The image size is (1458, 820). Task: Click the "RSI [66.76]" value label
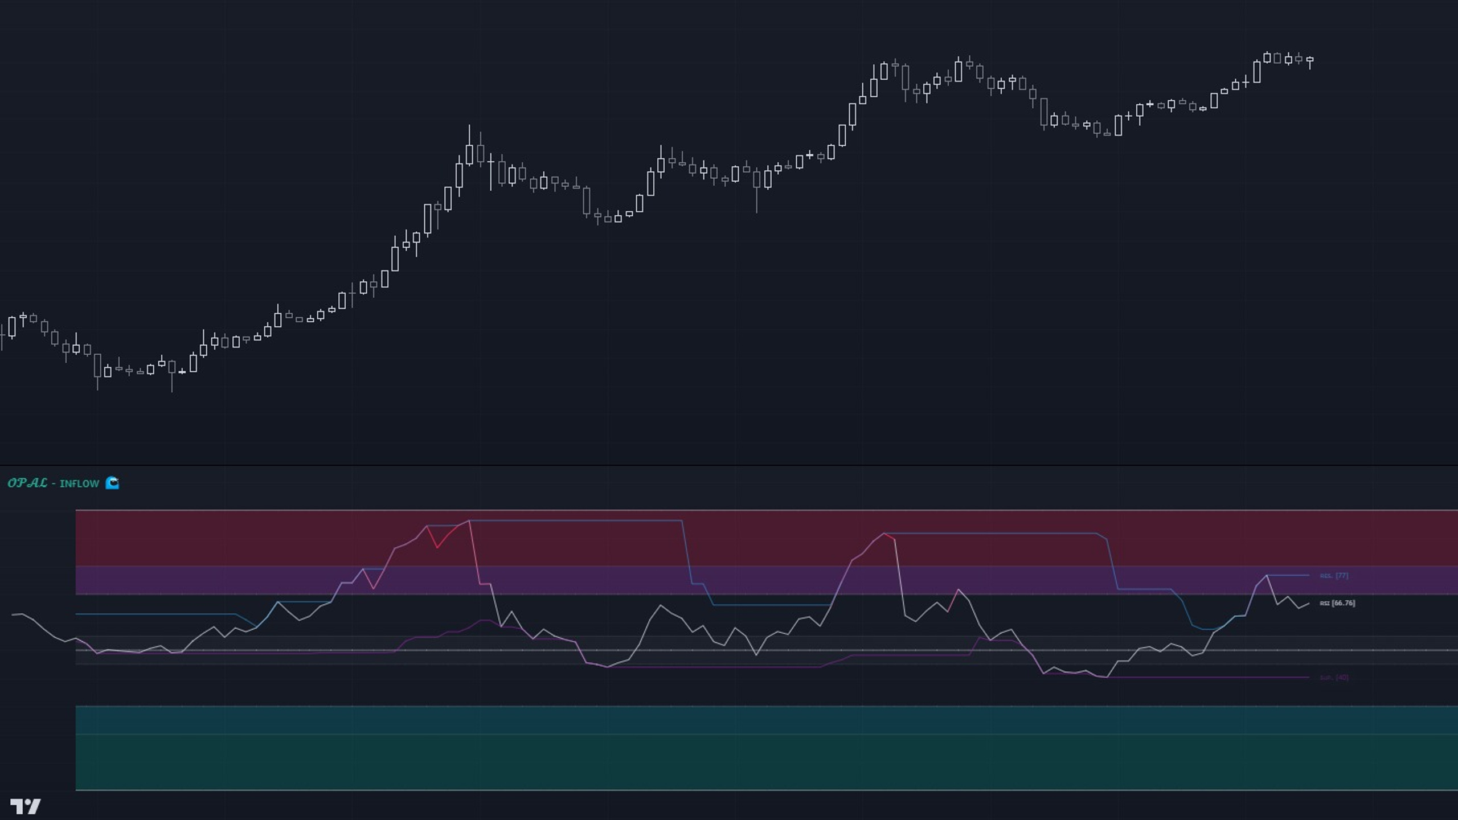(1337, 603)
